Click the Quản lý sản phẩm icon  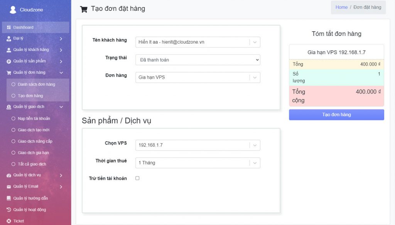click(x=9, y=61)
